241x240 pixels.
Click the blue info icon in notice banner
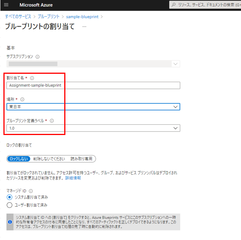pyautogui.click(x=10, y=222)
